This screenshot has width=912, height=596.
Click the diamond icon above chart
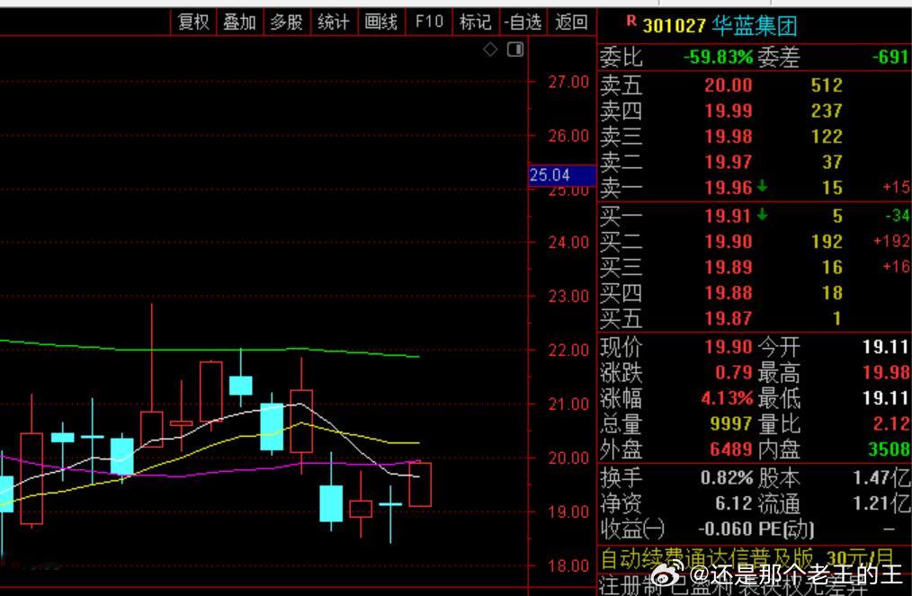coord(490,49)
